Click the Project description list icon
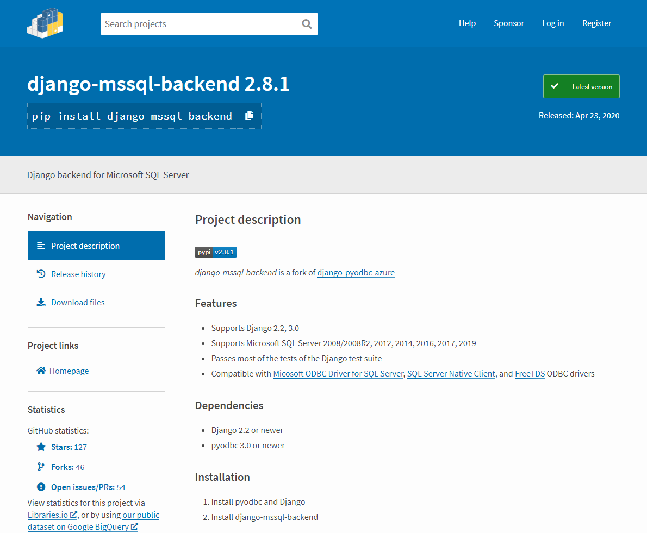The width and height of the screenshot is (647, 533). coord(41,246)
